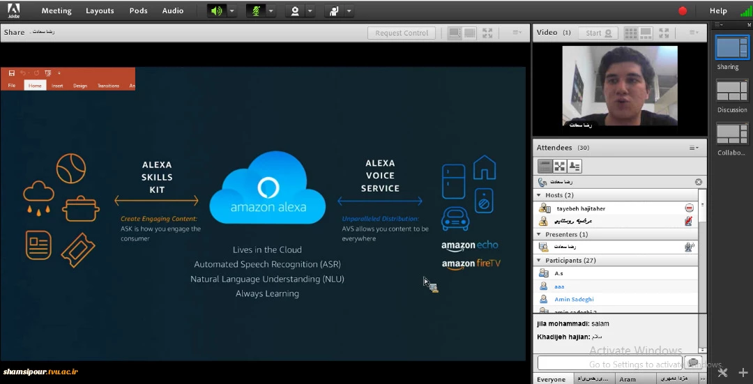Switch Video pod to filmstrip layout

646,33
